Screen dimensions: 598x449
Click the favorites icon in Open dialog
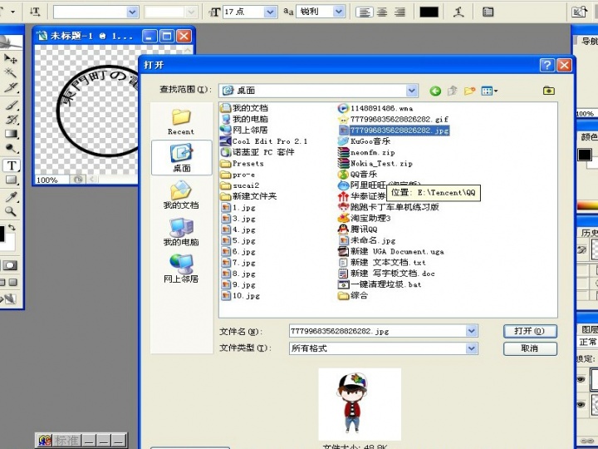(x=549, y=91)
